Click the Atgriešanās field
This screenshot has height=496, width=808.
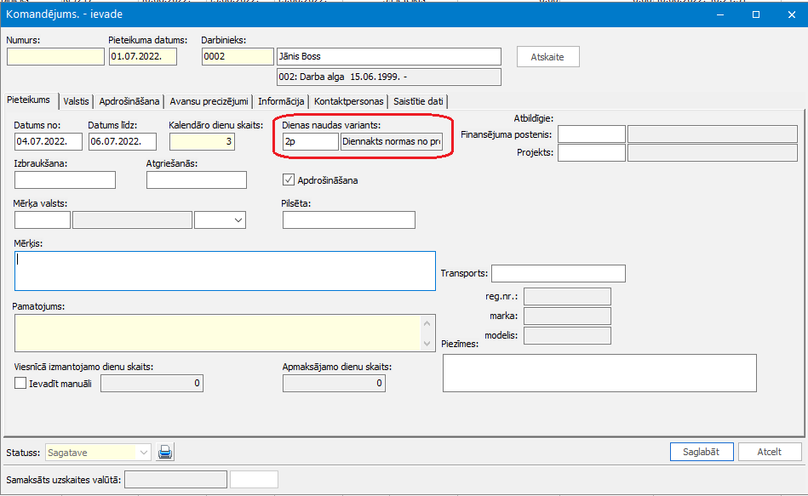(x=197, y=180)
